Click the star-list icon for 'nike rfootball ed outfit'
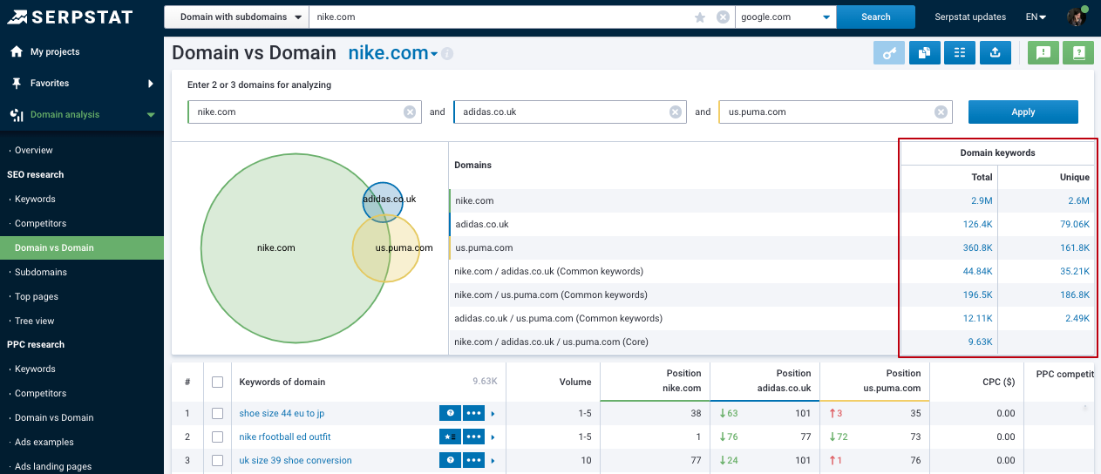Screen dimensions: 1101x474 pyautogui.click(x=450, y=437)
